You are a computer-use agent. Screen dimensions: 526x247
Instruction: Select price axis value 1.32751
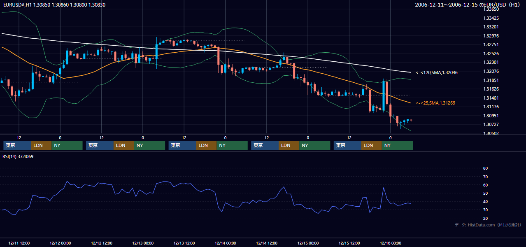491,44
